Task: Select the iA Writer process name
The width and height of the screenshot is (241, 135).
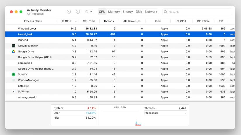Action: 23,92
